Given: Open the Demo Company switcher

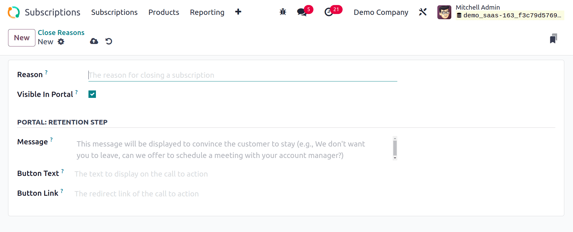Looking at the screenshot, I should [381, 12].
